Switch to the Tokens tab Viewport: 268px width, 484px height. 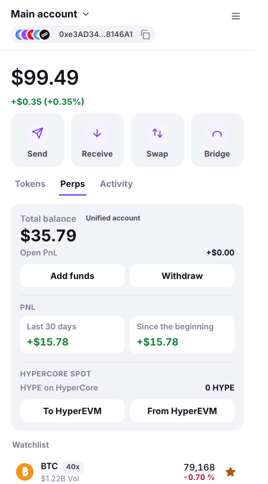tap(30, 184)
